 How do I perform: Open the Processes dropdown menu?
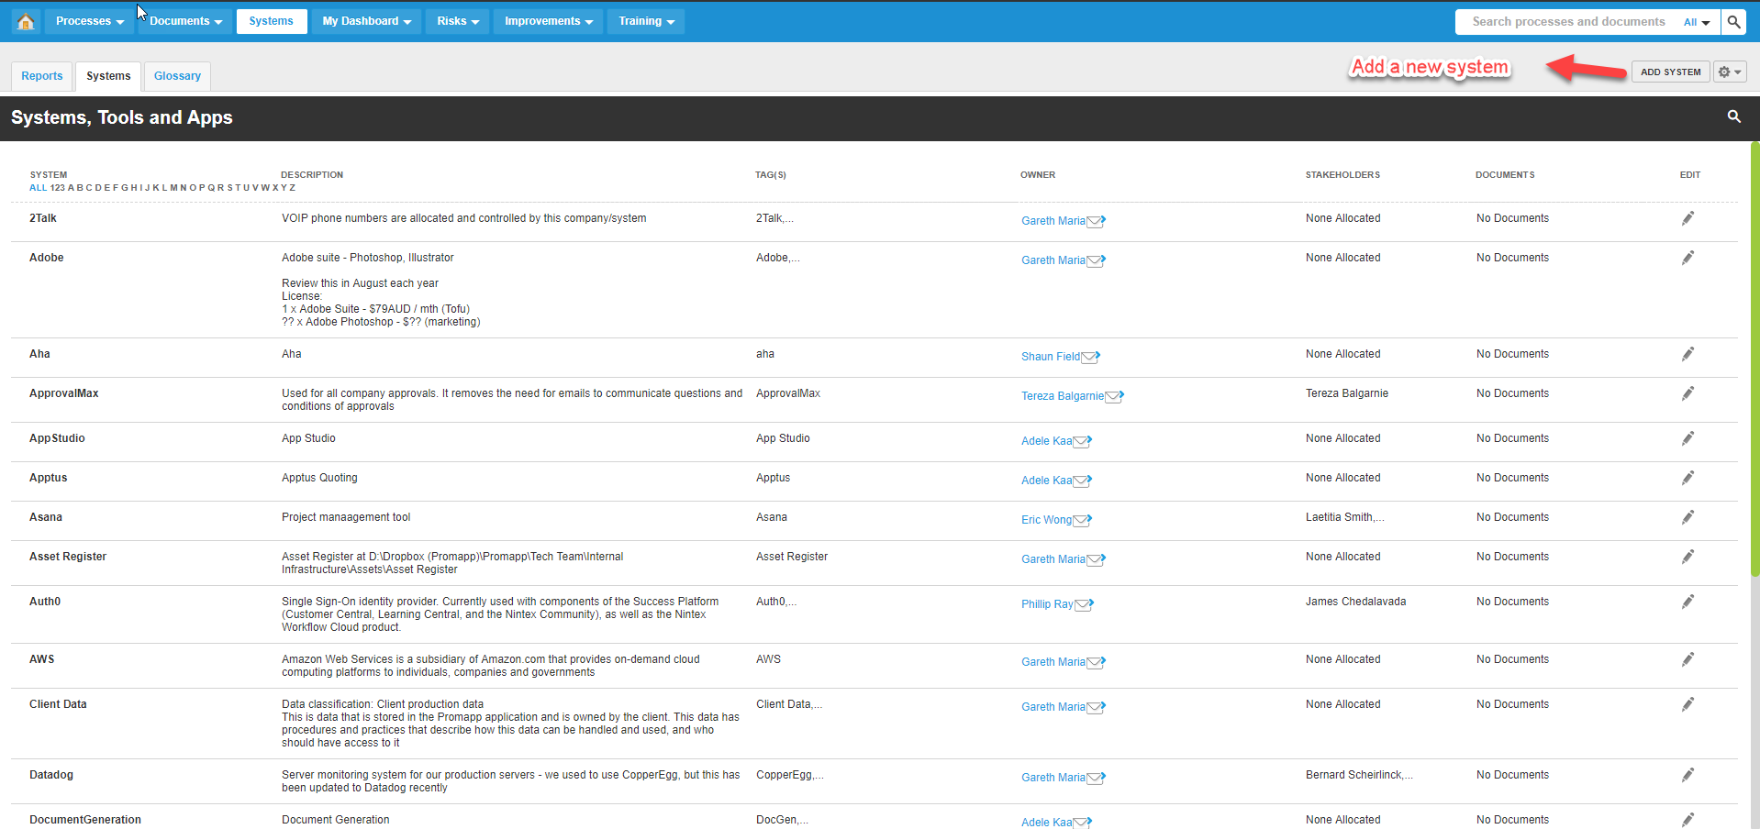89,21
